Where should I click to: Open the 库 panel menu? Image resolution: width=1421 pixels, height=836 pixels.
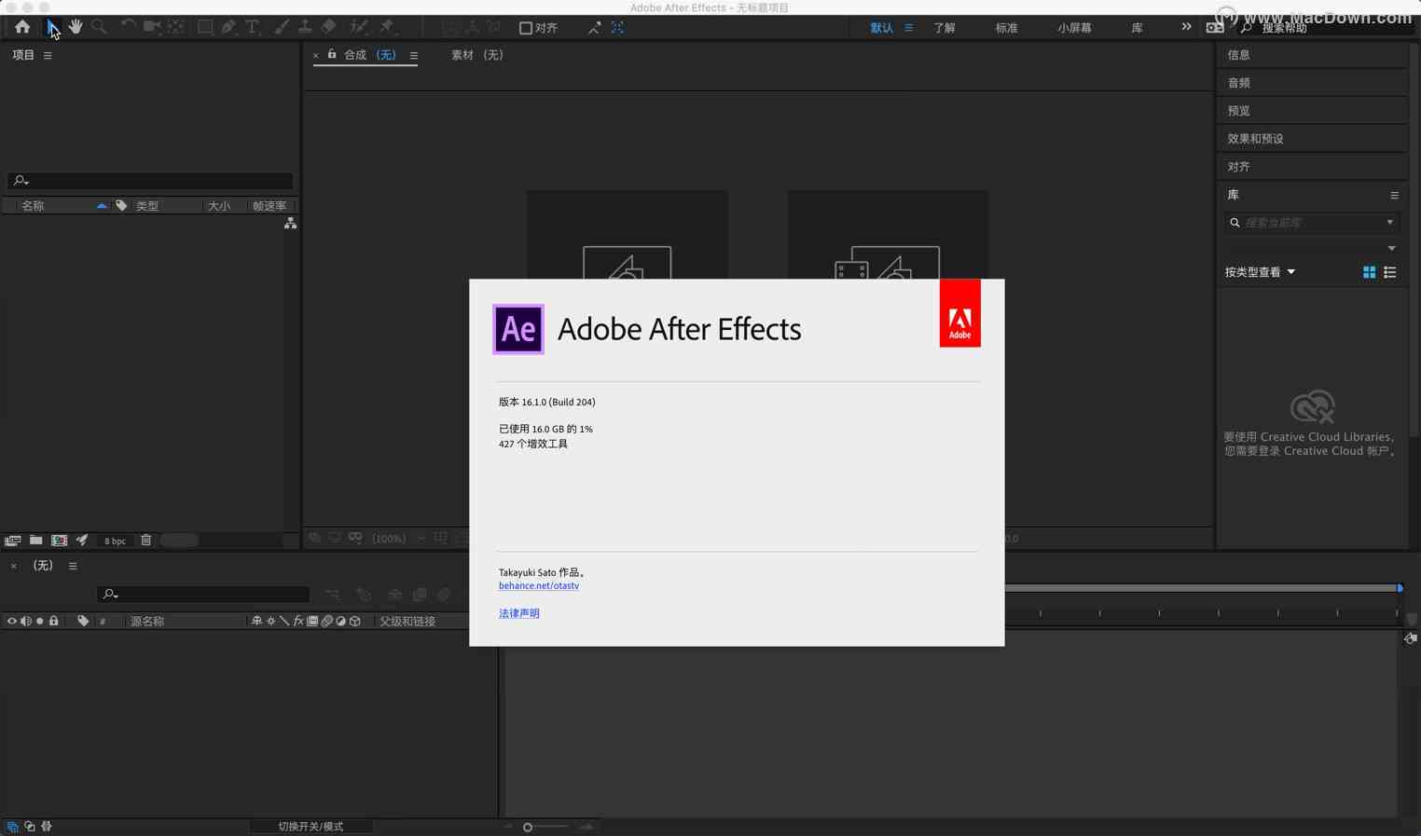[x=1395, y=196]
